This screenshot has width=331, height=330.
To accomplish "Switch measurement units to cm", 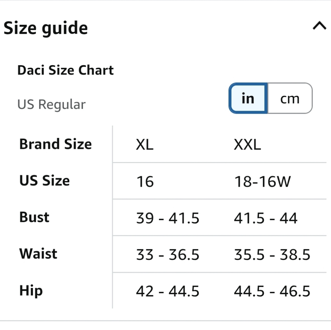I will click(290, 98).
